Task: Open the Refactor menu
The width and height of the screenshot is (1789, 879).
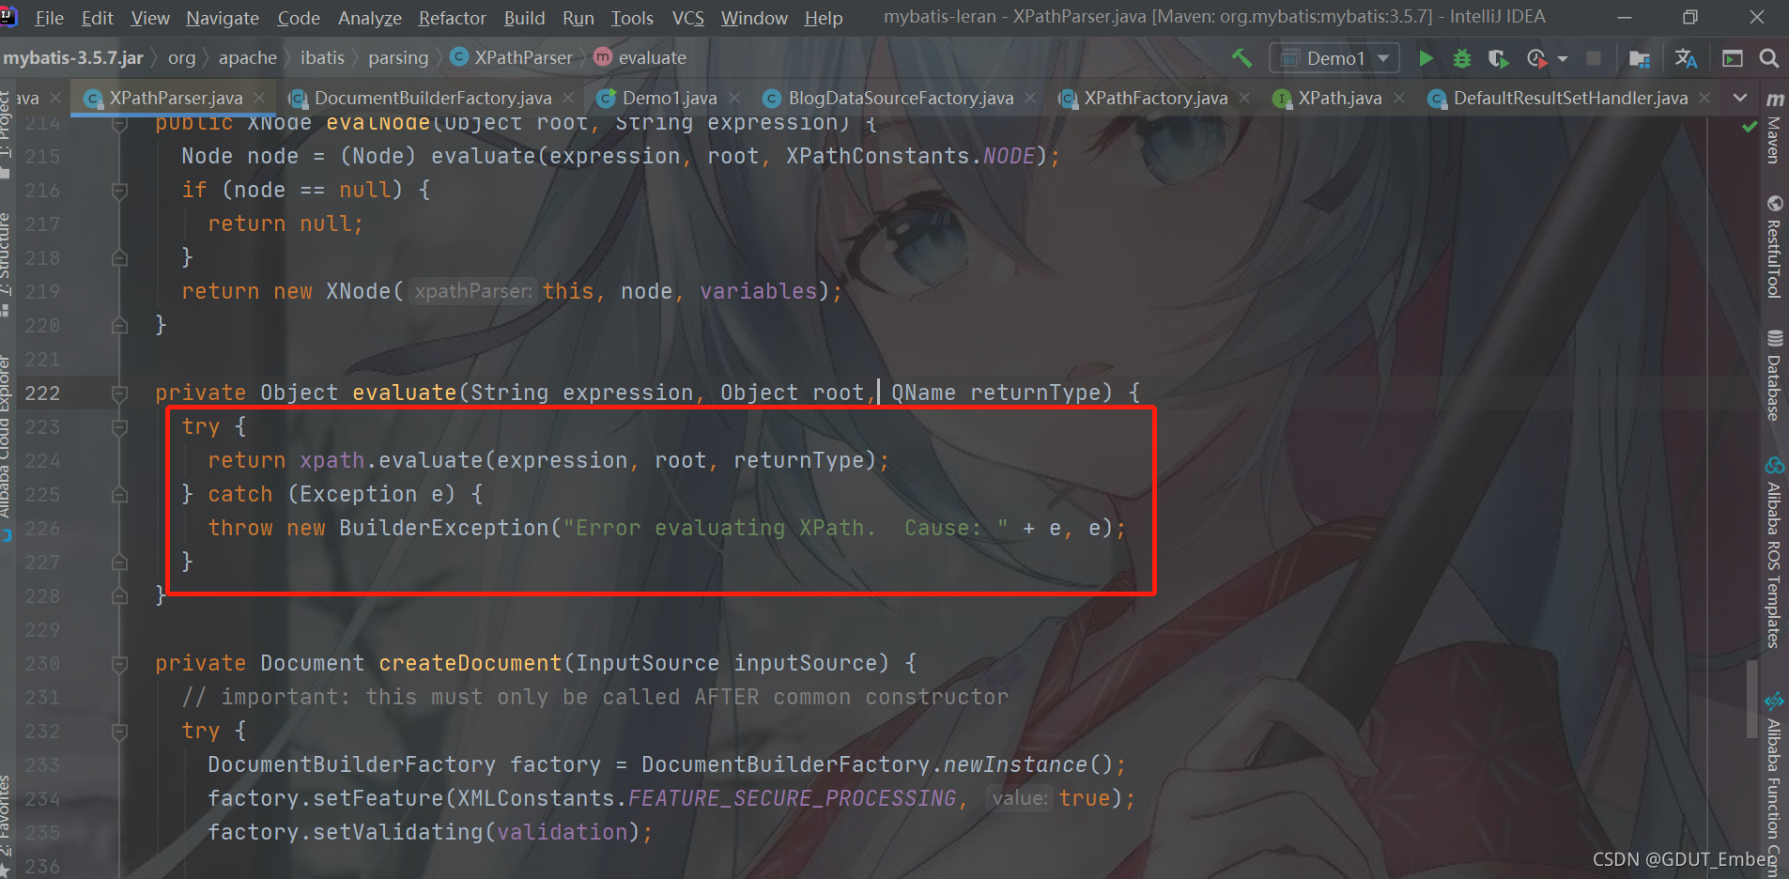Action: point(452,18)
